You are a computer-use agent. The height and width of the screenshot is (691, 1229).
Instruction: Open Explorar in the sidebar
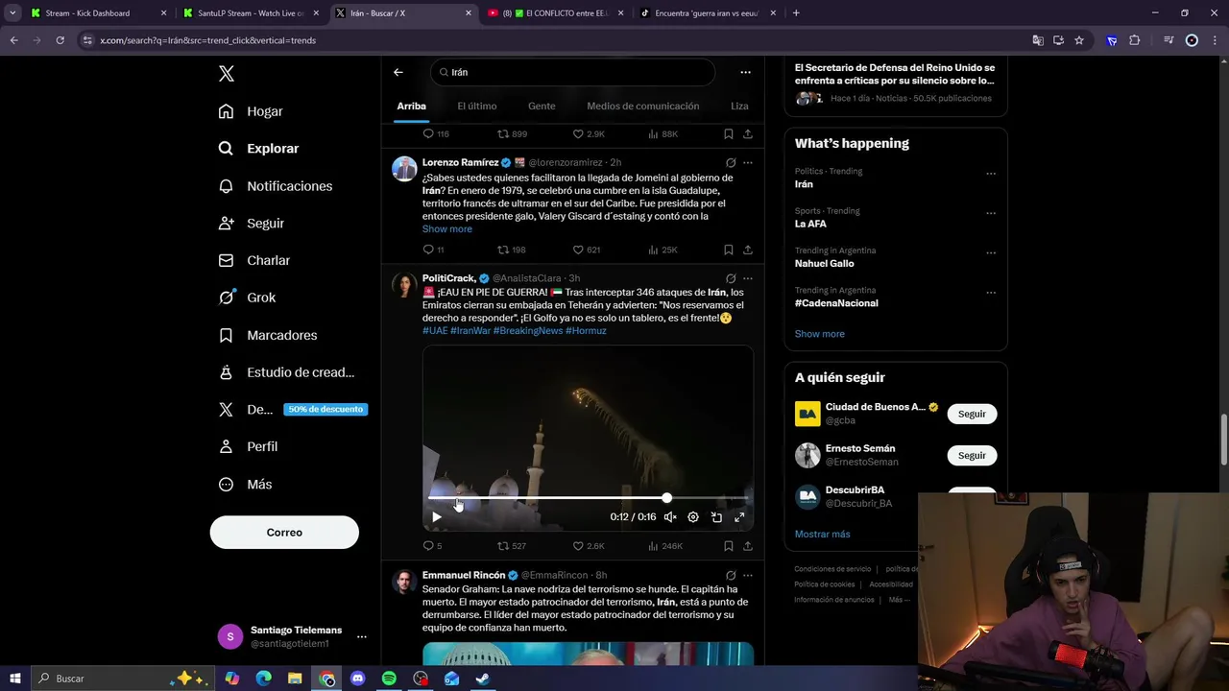click(x=258, y=149)
